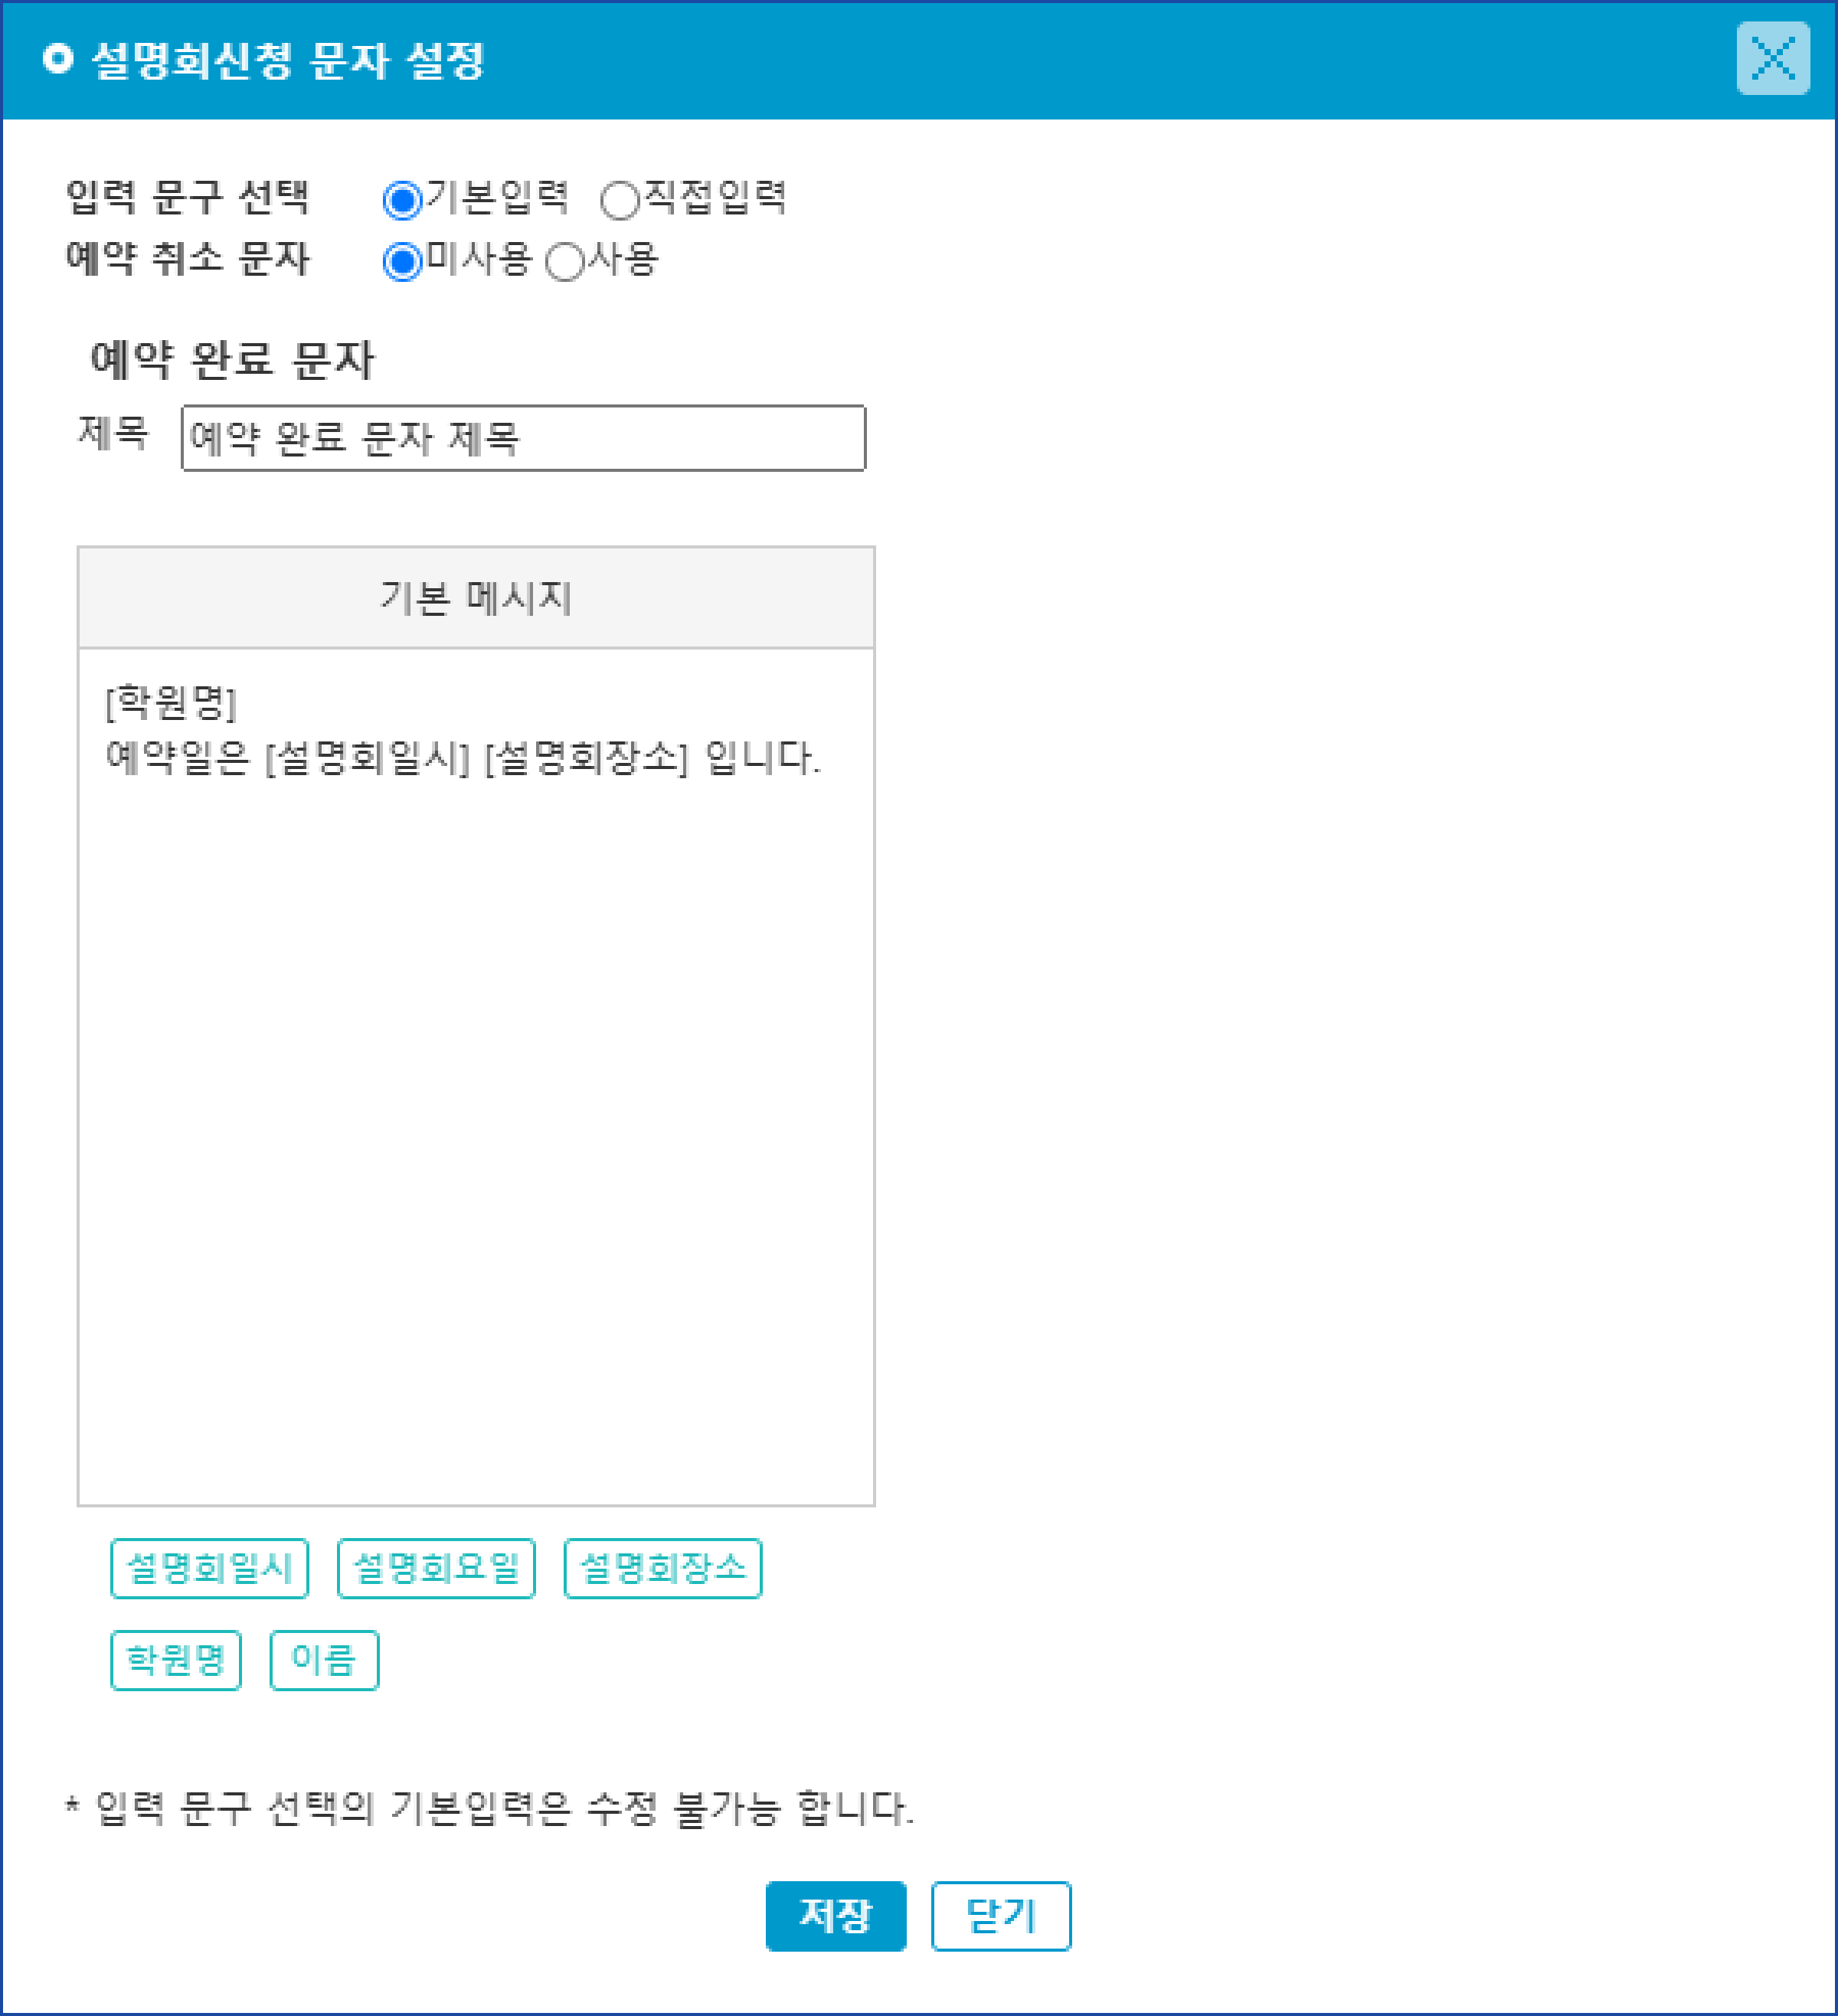Click the 예약 완료 문자 heading
The height and width of the screenshot is (2016, 1838).
232,359
